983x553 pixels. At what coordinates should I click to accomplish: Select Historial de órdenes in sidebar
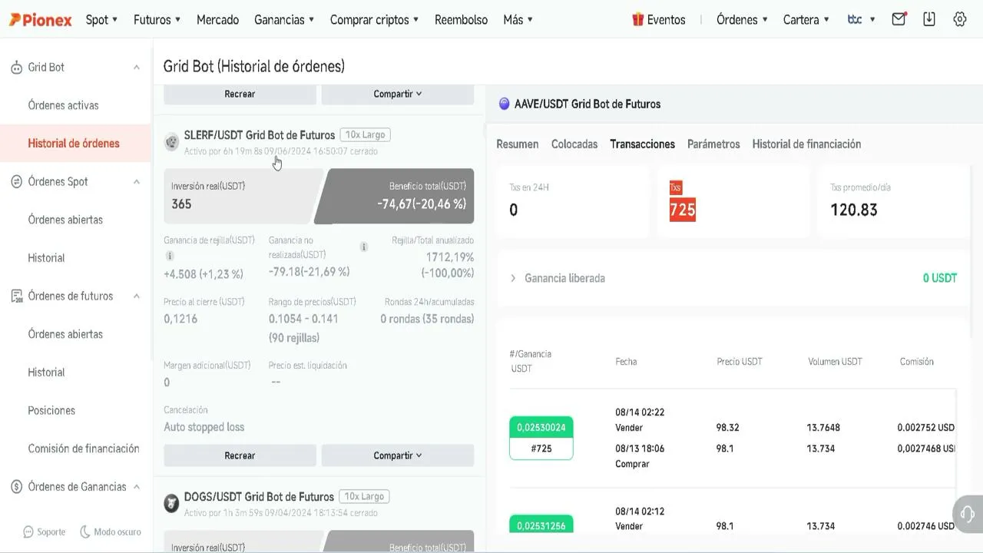[74, 144]
